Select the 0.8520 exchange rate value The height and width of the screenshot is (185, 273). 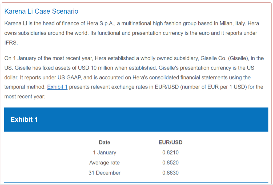click(x=170, y=163)
